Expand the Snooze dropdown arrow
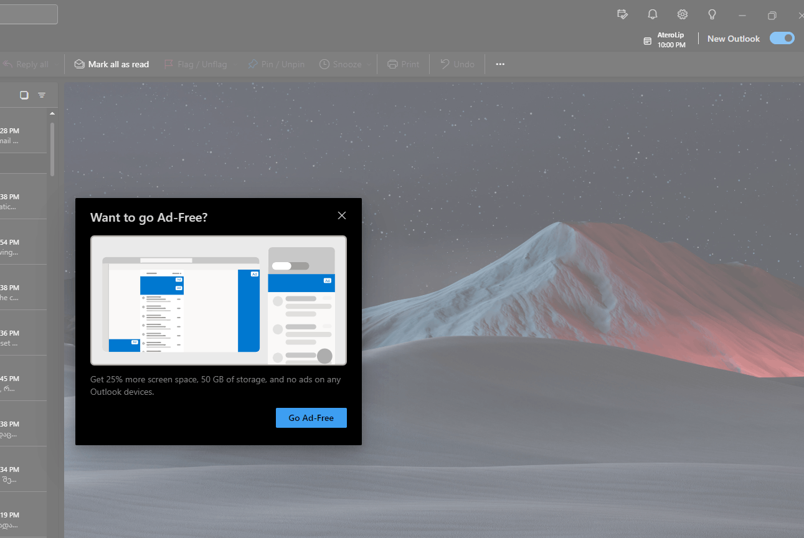804x538 pixels. [x=369, y=65]
